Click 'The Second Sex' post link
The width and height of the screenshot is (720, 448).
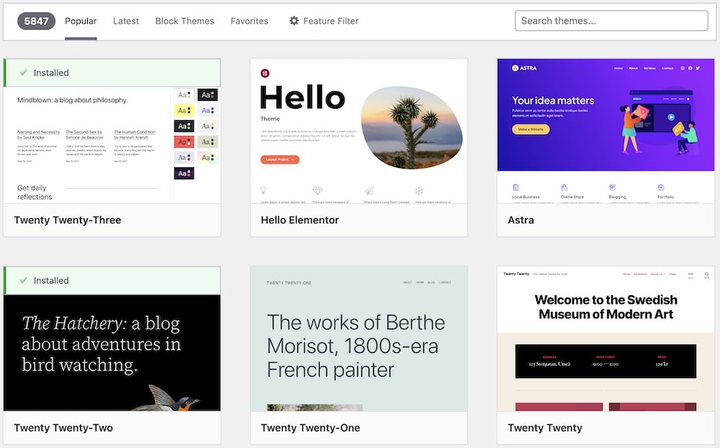pyautogui.click(x=84, y=135)
